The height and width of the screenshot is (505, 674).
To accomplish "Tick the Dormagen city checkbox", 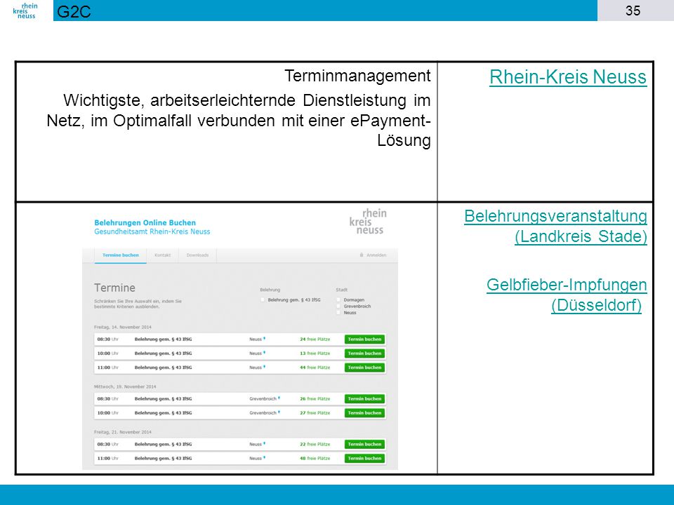I will pos(338,299).
